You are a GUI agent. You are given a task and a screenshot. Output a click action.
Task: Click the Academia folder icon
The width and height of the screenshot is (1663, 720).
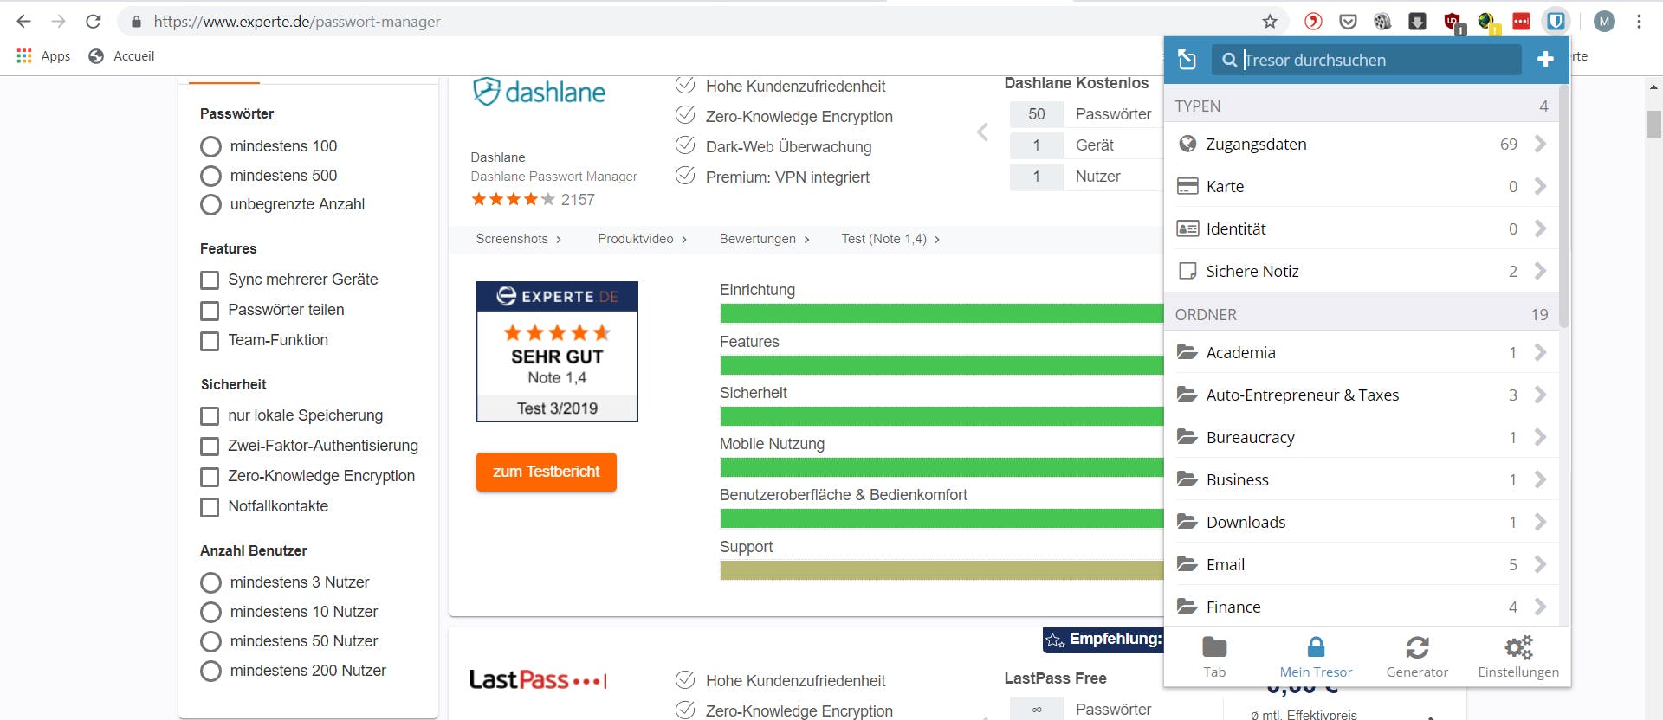[x=1187, y=352]
